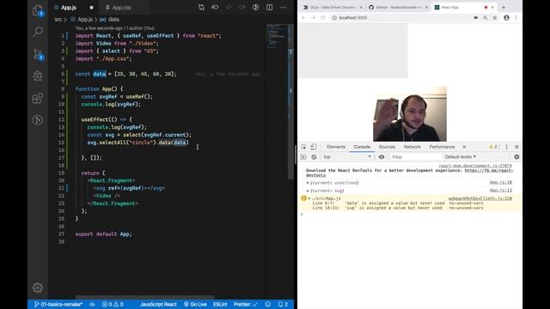Click the camera icon in Chrome address bar
Image resolution: width=550 pixels, height=309 pixels.
point(475,17)
